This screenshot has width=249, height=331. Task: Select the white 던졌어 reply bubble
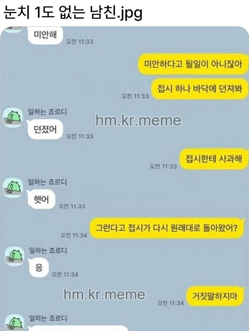click(45, 129)
